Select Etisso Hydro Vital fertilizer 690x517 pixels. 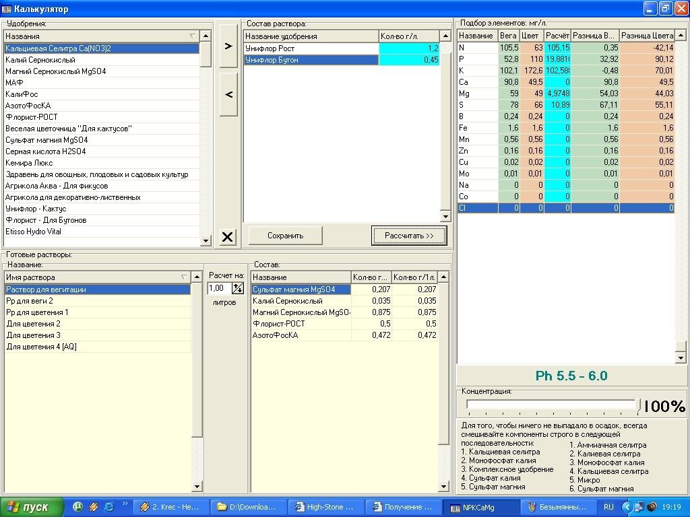pos(102,232)
